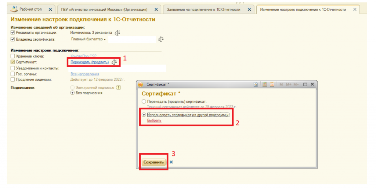Open calendar icon in Сертификат dialog titlebar
Image resolution: width=376 pixels, height=188 pixels.
pyautogui.click(x=272, y=84)
